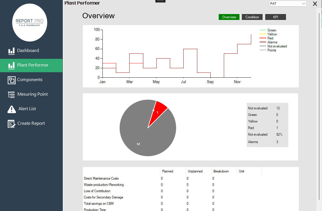Open the PAT plant dropdown
Screen dimensions: 322x211
[x=287, y=4]
